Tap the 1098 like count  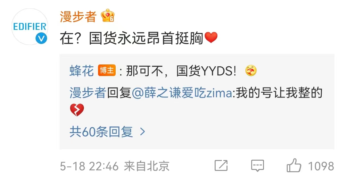pos(321,166)
